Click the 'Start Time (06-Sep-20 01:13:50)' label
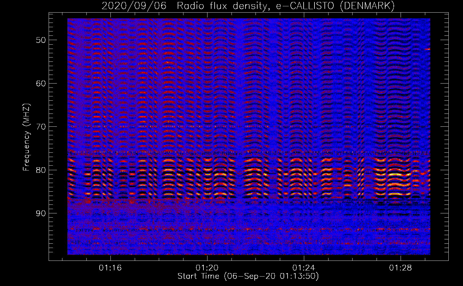Image resolution: width=463 pixels, height=286 pixels. [248, 276]
